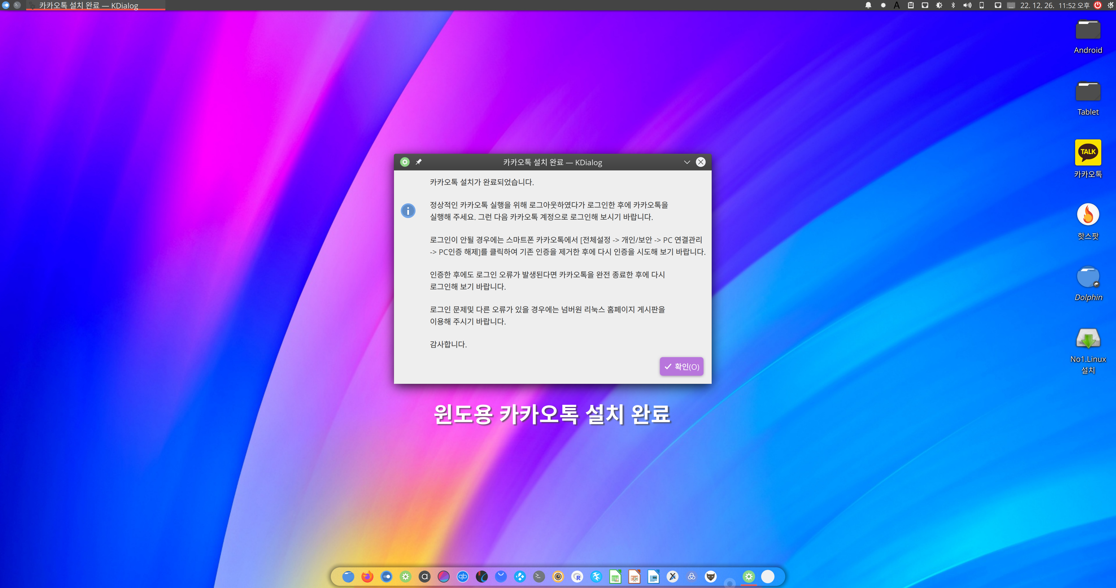Minimize the KDialog with the titlebar chevron

tap(687, 162)
